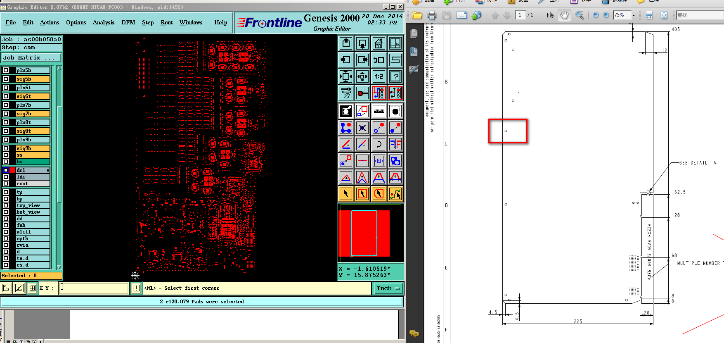Toggle the sig8t layer checkbox
Screen dimensions: 724x343
(x=6, y=131)
